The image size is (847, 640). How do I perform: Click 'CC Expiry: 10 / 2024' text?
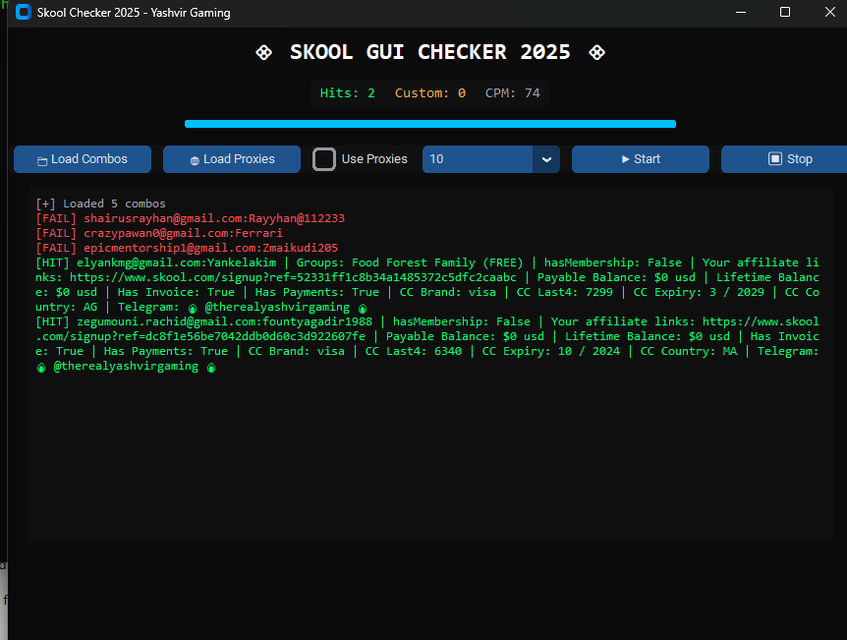[551, 351]
